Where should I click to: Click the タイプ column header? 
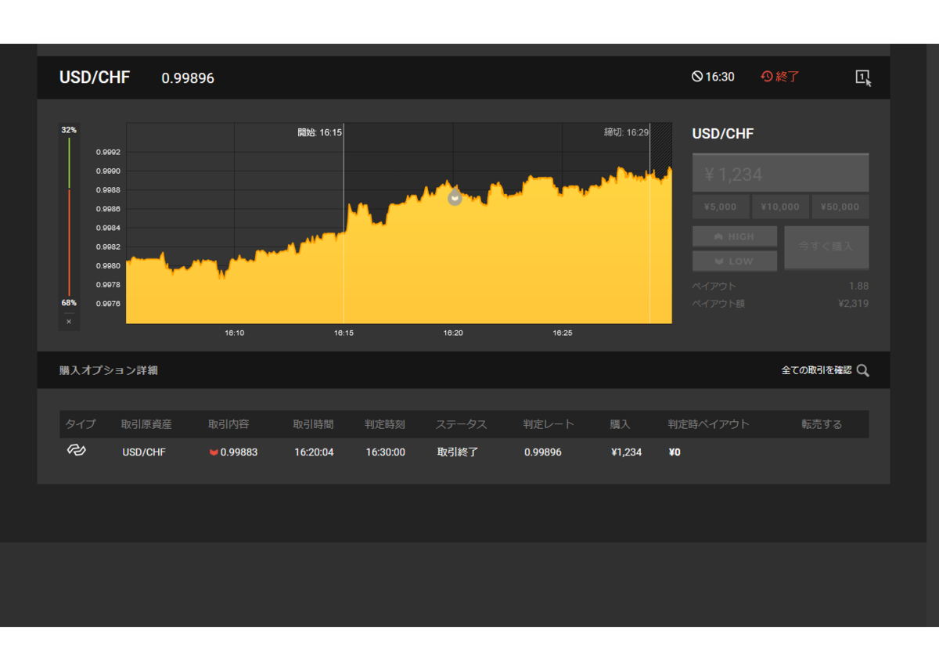[81, 424]
